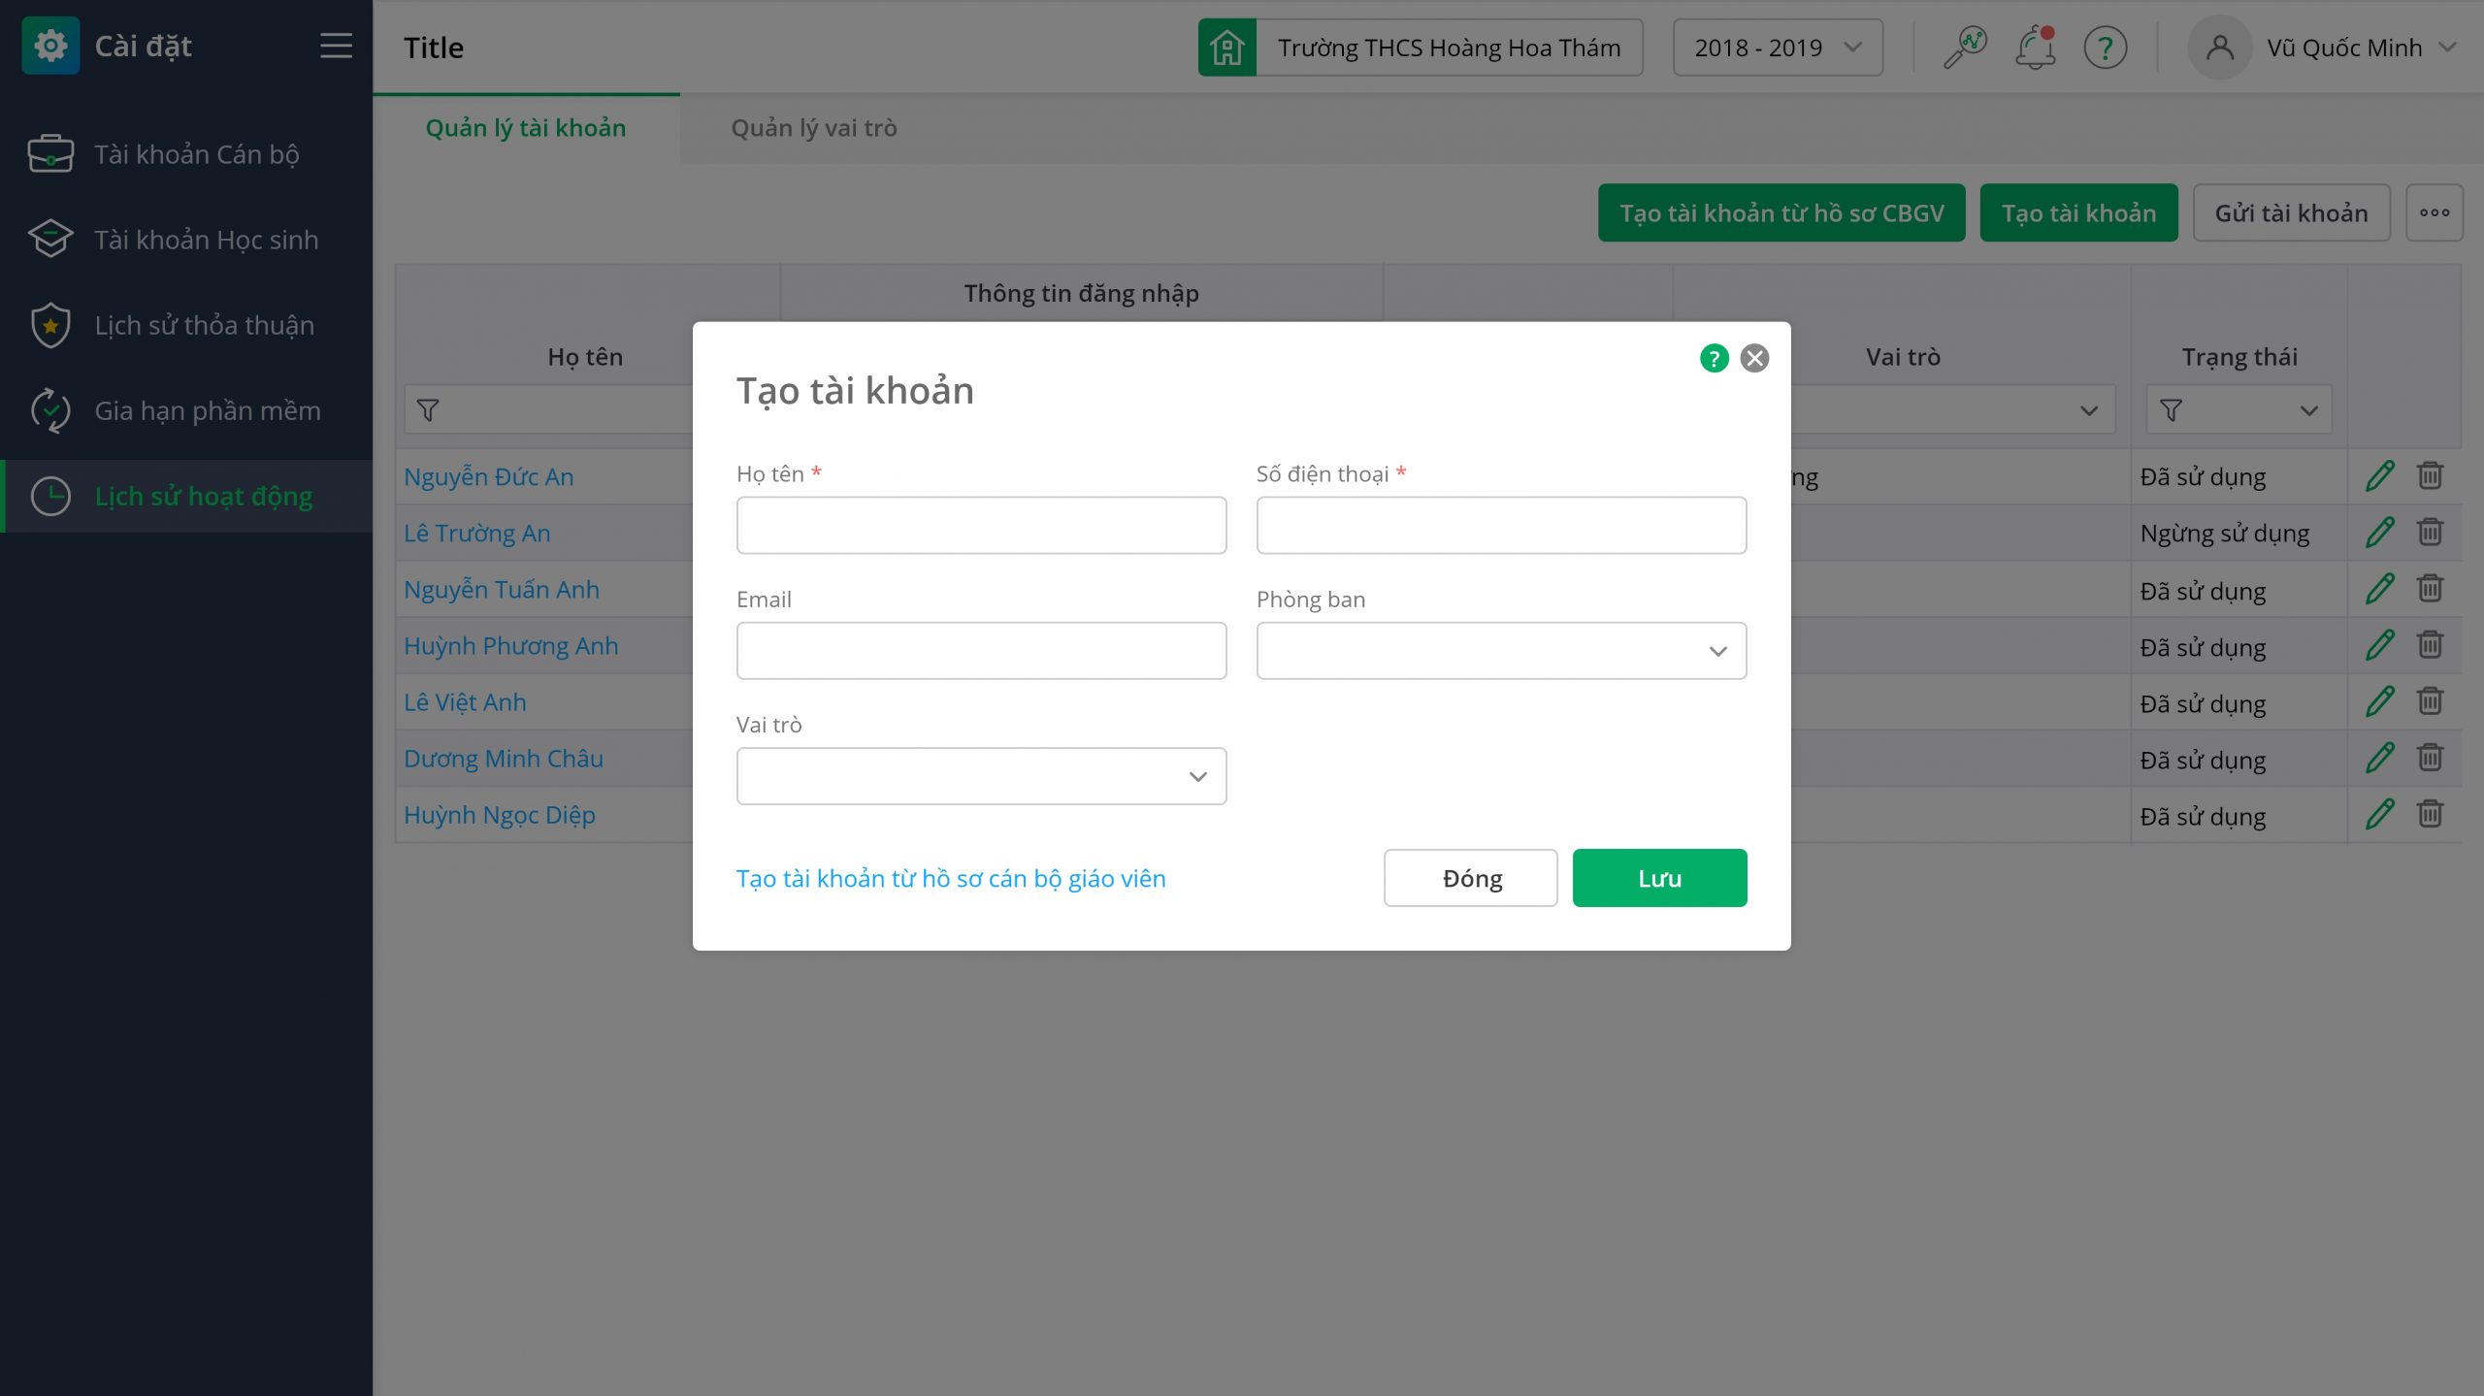Open the 2018 - 2019 school year dropdown
Image resolution: width=2484 pixels, height=1396 pixels.
point(1777,48)
